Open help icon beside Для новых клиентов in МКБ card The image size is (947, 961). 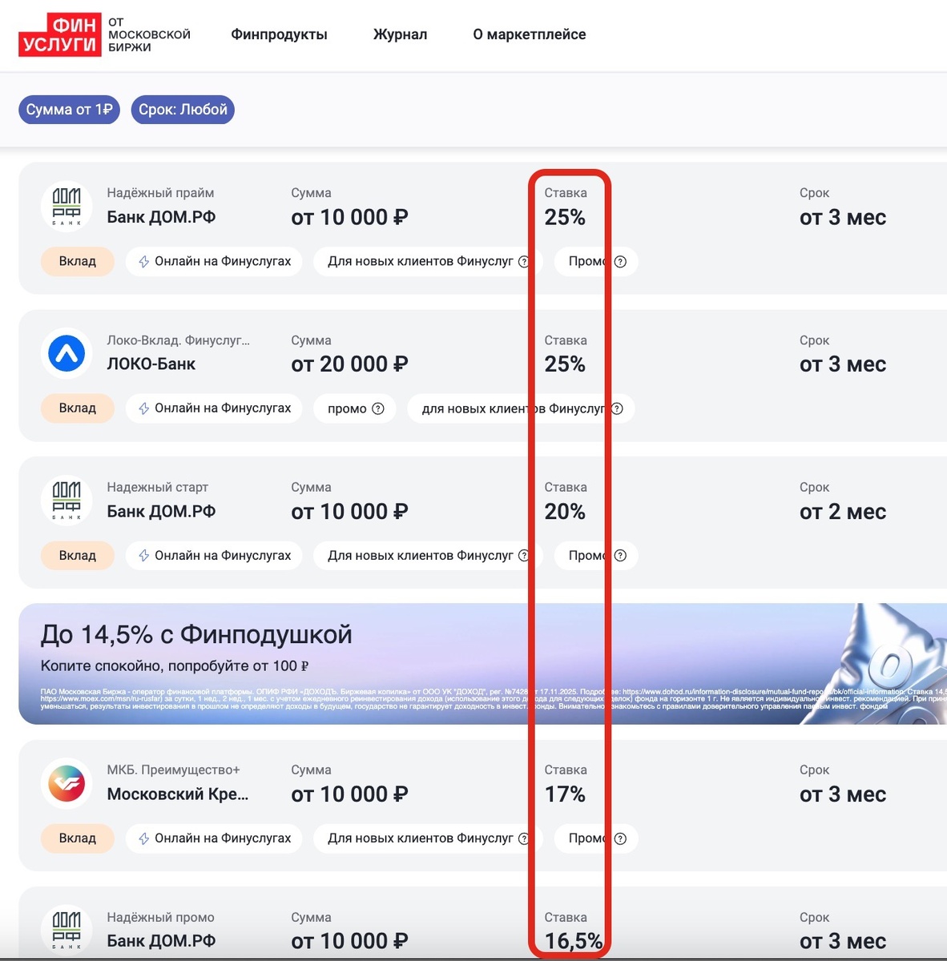[524, 838]
